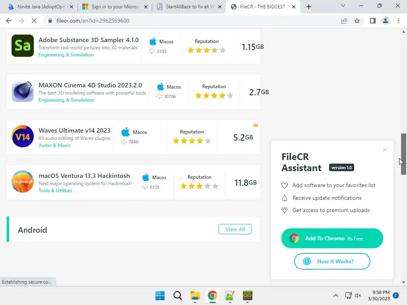Click Macos Apple icon in Adobe Substance row
Viewport: 407px width, 305px height.
(153, 41)
